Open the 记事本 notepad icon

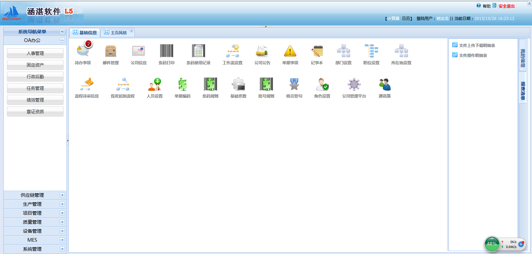tap(317, 52)
